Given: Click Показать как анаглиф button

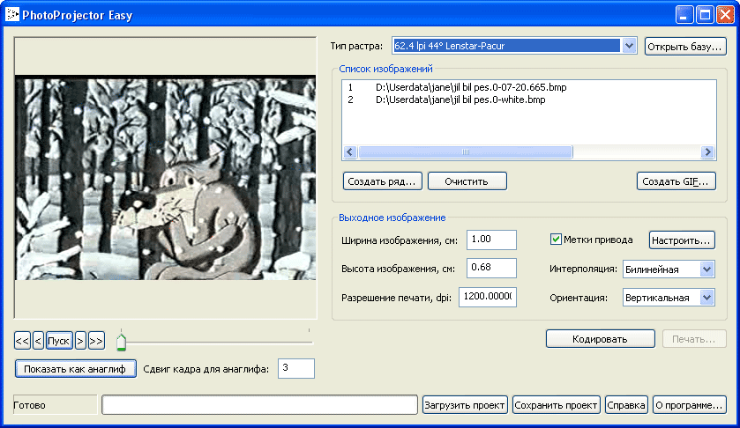Looking at the screenshot, I should coord(76,369).
